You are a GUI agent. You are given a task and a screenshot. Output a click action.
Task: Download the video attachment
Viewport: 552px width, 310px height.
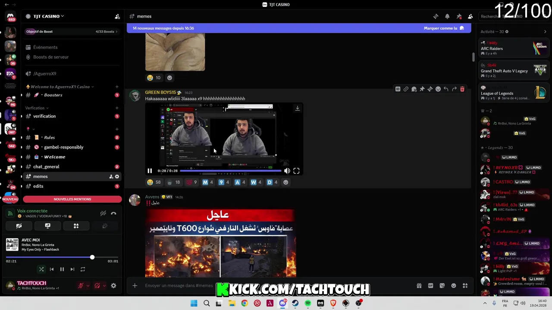pyautogui.click(x=297, y=108)
